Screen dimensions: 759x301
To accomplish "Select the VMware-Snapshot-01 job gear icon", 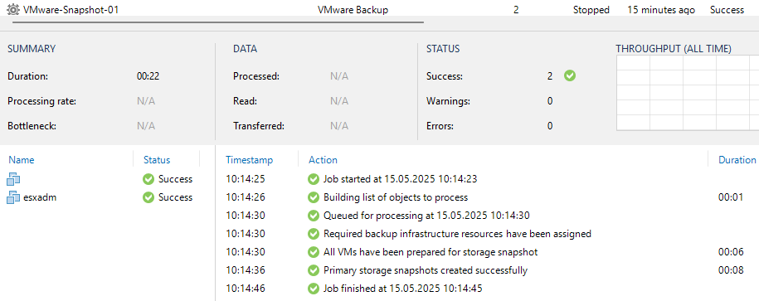I will pyautogui.click(x=13, y=10).
